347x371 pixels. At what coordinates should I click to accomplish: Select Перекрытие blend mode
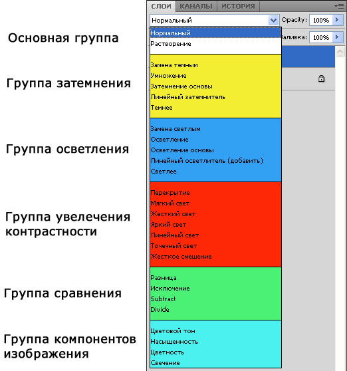[x=215, y=193]
